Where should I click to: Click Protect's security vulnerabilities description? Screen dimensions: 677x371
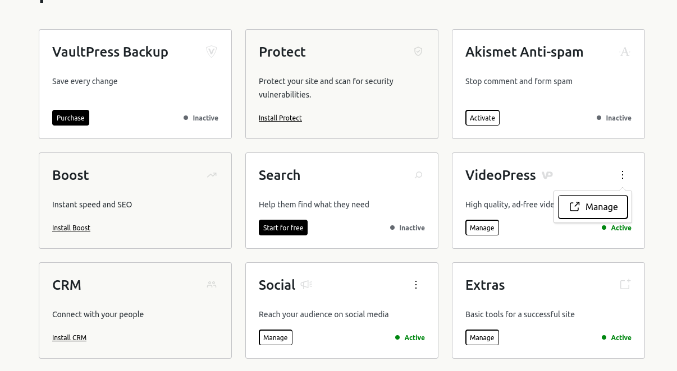coord(326,88)
